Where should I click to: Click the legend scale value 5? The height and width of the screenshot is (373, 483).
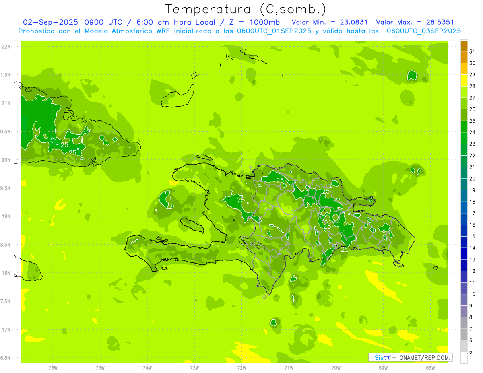click(x=471, y=352)
